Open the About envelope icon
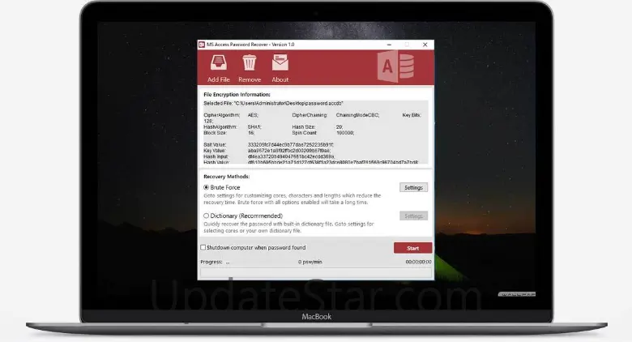This screenshot has width=632, height=342. (x=280, y=62)
